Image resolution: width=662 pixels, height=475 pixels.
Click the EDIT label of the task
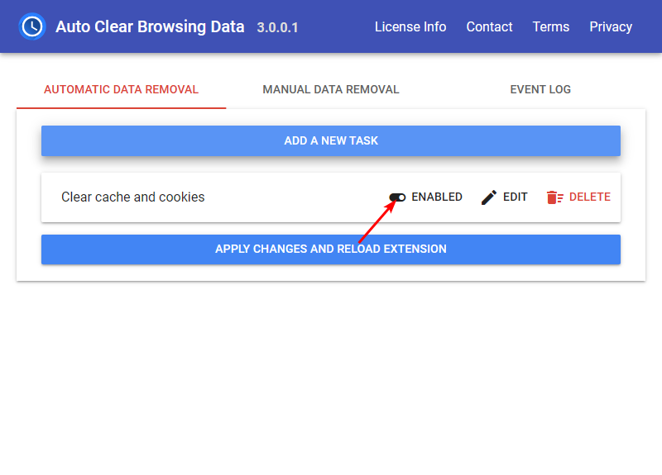coord(515,197)
